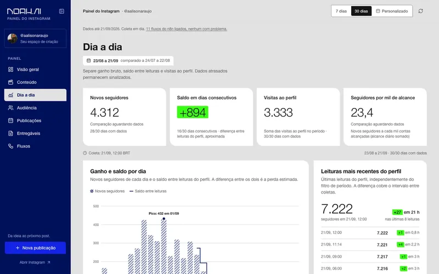This screenshot has height=274, width=439.
Task: Toggle the Saldo entre leituras legend item
Action: pyautogui.click(x=148, y=191)
